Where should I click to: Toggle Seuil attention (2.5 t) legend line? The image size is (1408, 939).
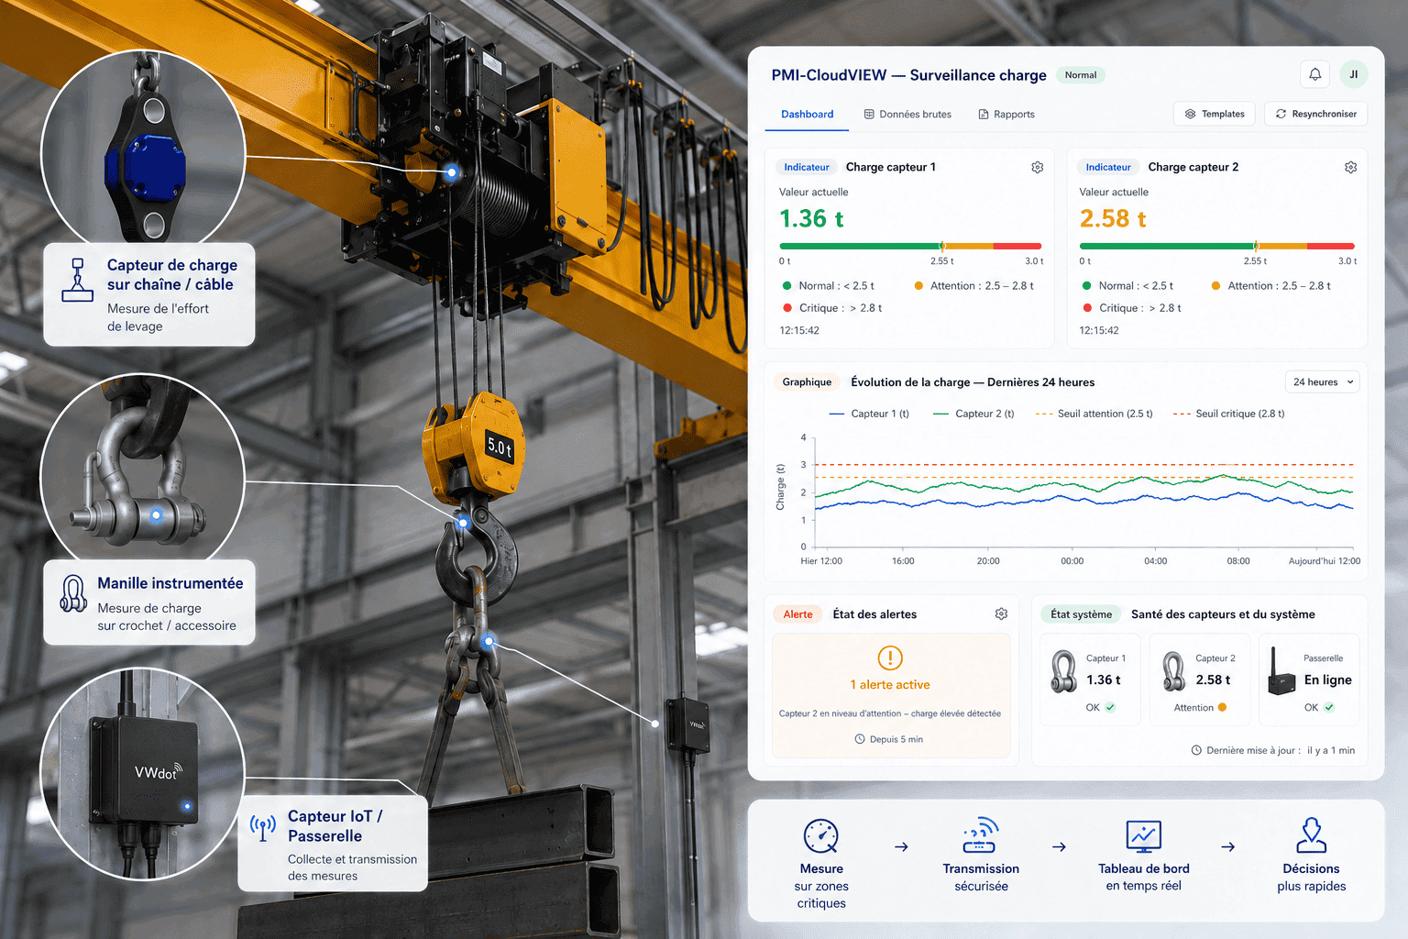[x=1094, y=414]
